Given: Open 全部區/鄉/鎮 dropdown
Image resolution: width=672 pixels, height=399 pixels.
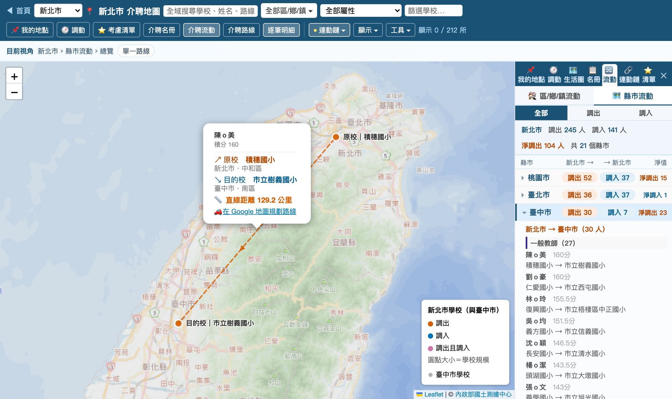Looking at the screenshot, I should pyautogui.click(x=289, y=11).
